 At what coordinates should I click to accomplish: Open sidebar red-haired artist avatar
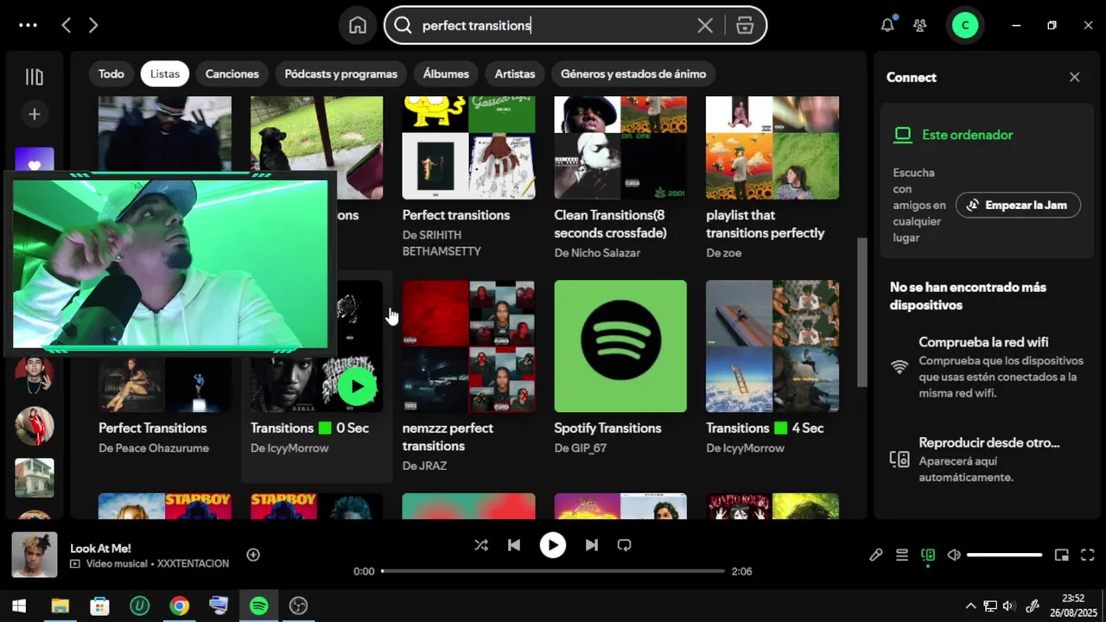point(35,426)
